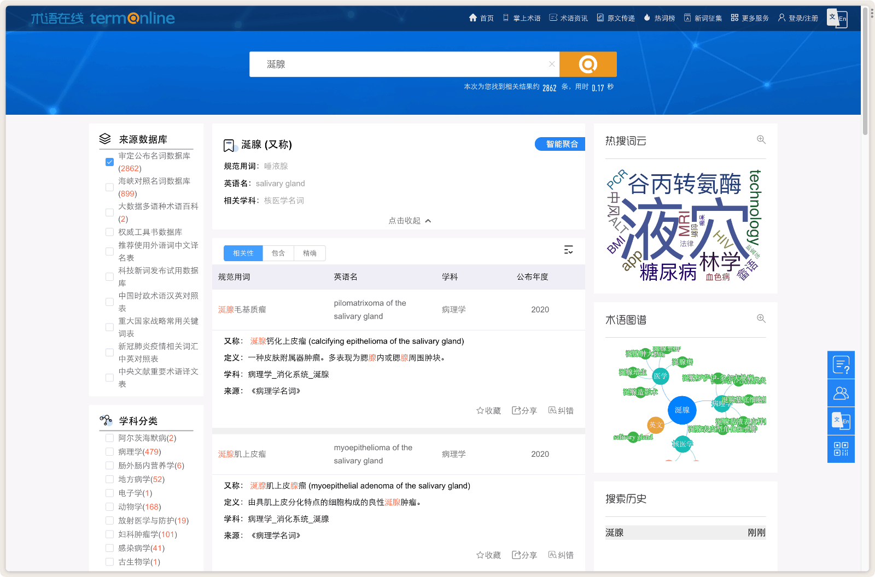The image size is (875, 577).
Task: Click the home 首页 icon in the navigation bar
Action: pyautogui.click(x=472, y=17)
